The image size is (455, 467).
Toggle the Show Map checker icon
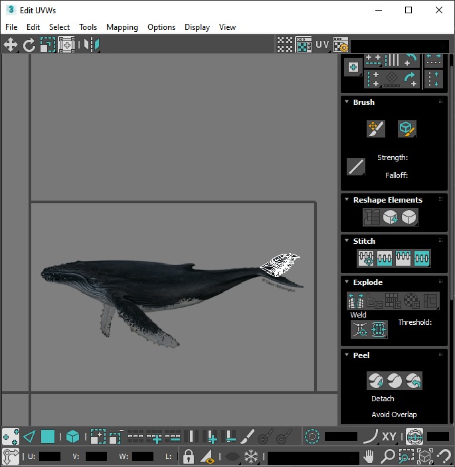(x=304, y=45)
